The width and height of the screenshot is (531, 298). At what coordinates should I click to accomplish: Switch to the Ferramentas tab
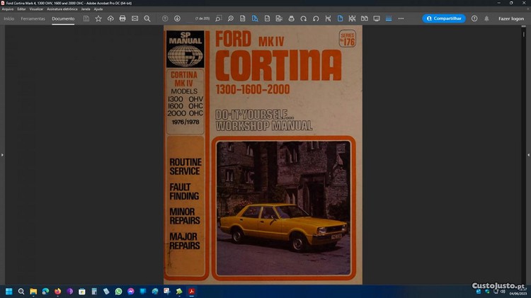pos(33,18)
